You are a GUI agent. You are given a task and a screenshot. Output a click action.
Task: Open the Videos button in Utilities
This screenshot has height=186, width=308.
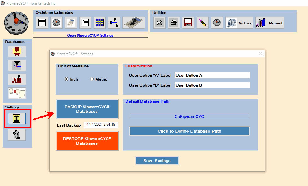(239, 23)
